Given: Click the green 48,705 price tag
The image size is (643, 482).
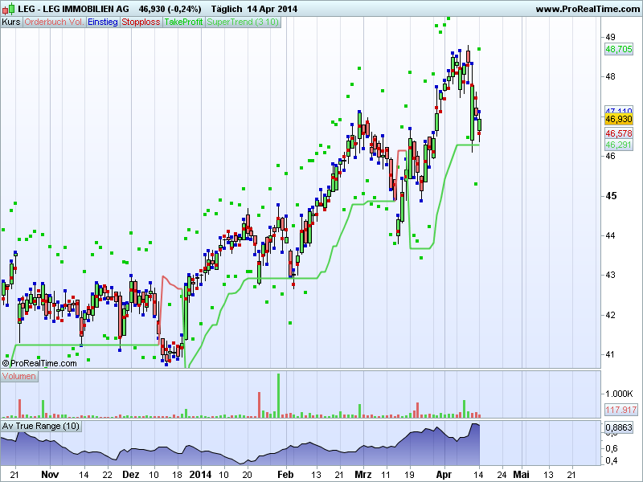Looking at the screenshot, I should point(618,49).
